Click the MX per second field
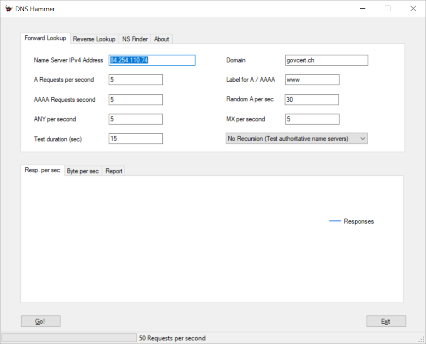The height and width of the screenshot is (344, 426). pos(312,119)
